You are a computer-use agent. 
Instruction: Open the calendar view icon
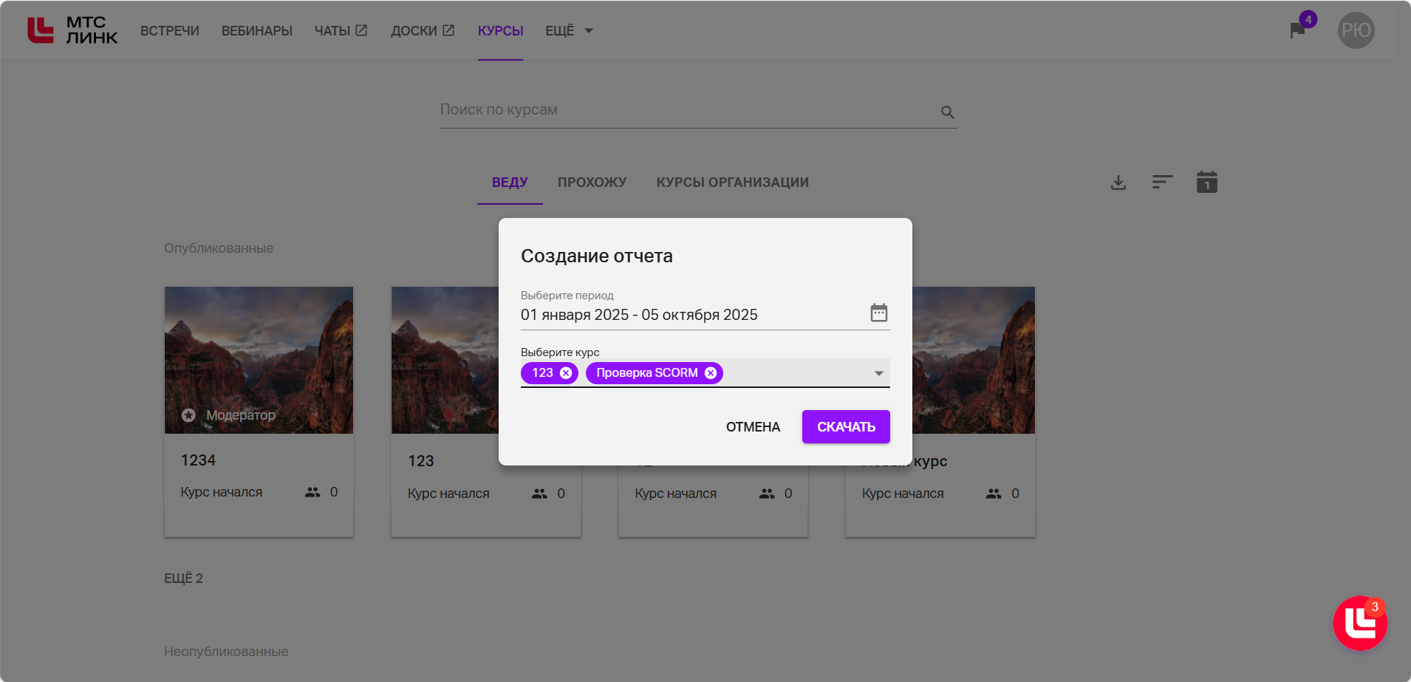(x=1207, y=183)
